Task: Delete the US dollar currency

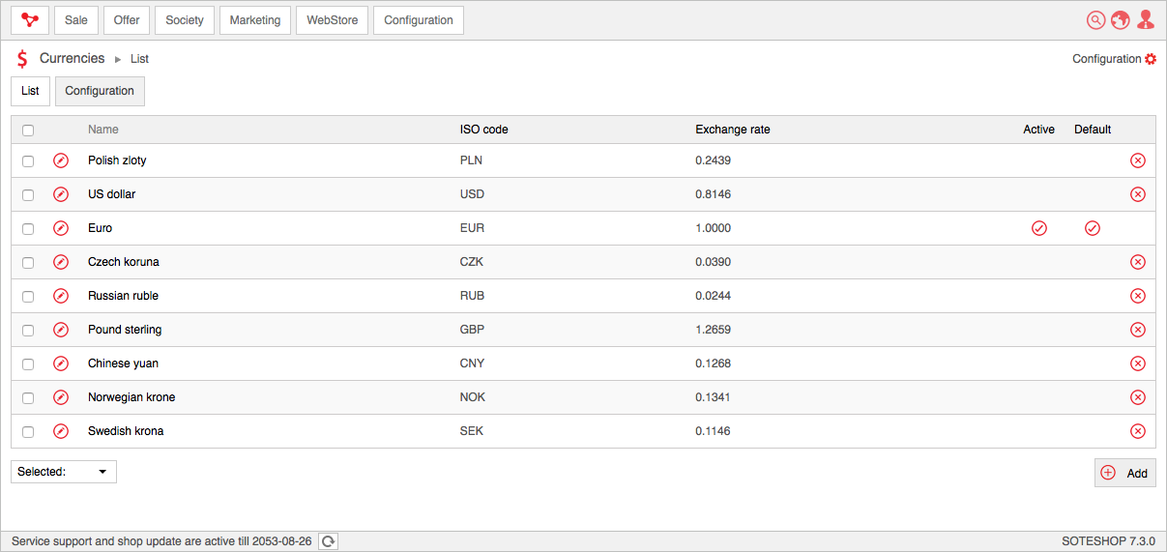Action: [1137, 194]
